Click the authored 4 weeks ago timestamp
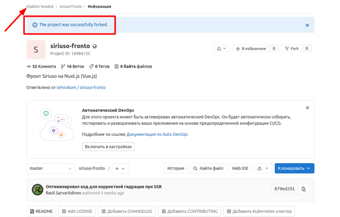Viewport: 340px width, 217px height. [103, 193]
